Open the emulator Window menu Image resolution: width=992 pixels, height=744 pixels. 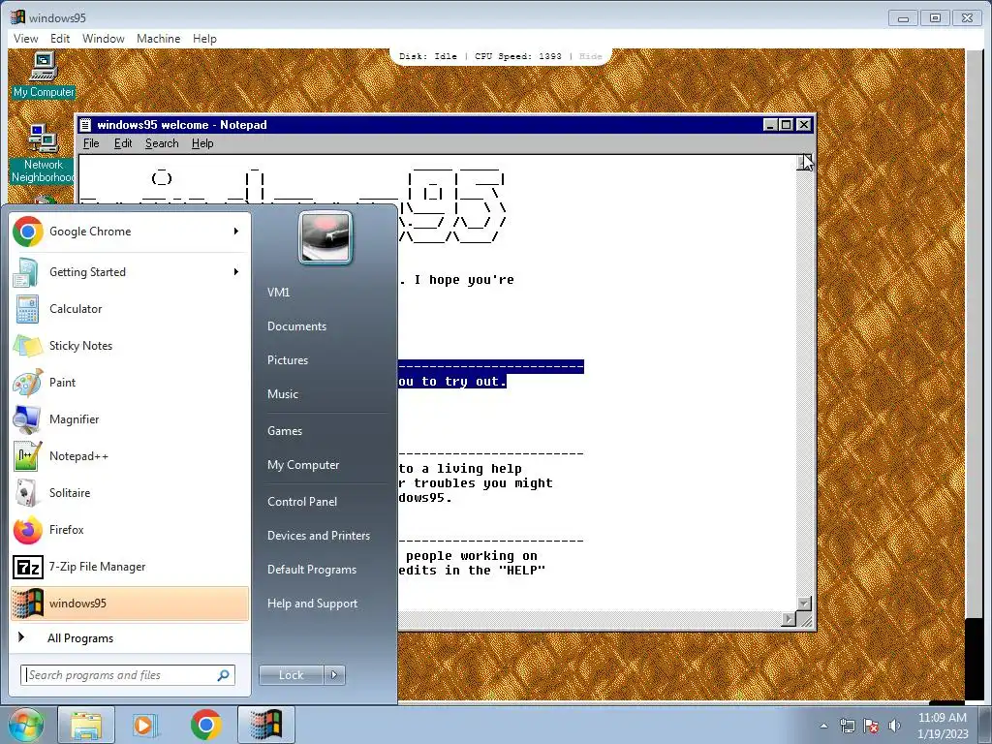(103, 39)
